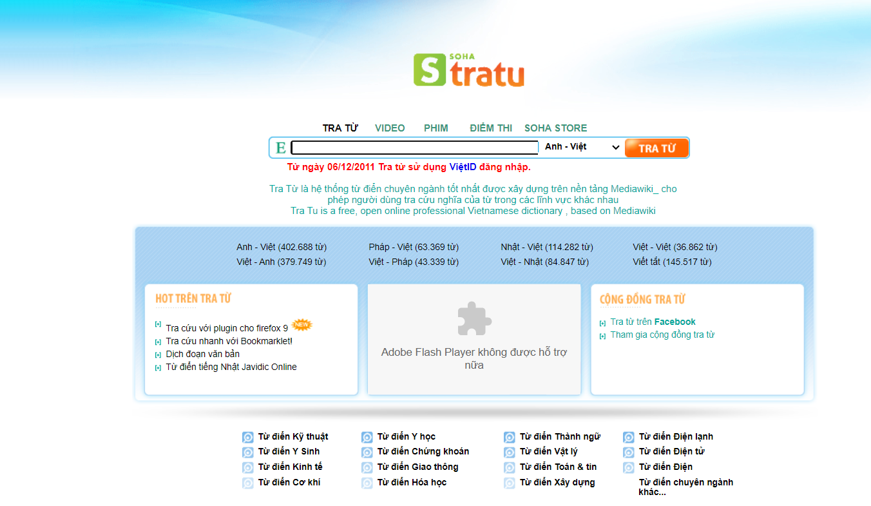Click the icon beside Từ điển Điện tử
The height and width of the screenshot is (506, 871).
pos(629,452)
